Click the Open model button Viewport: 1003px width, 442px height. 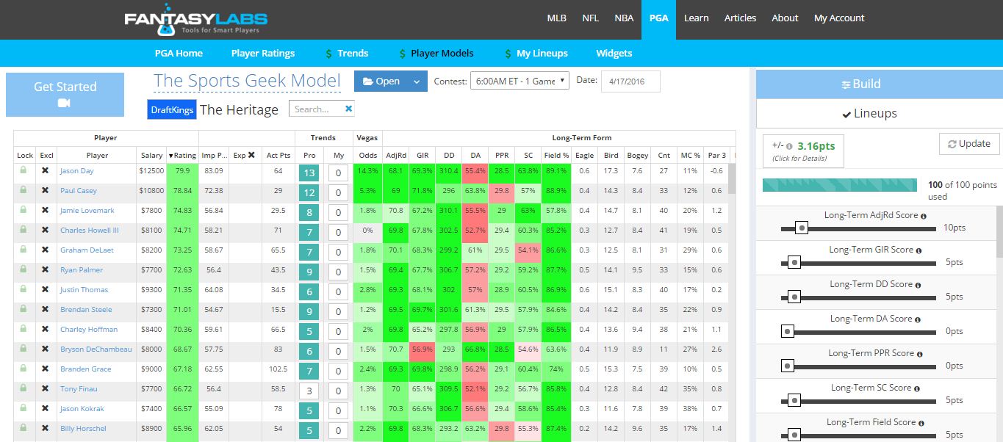381,81
